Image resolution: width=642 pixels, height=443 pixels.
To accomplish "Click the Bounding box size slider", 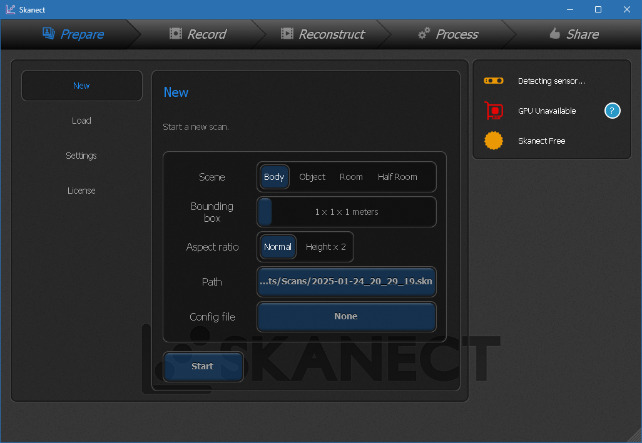I will click(x=346, y=212).
